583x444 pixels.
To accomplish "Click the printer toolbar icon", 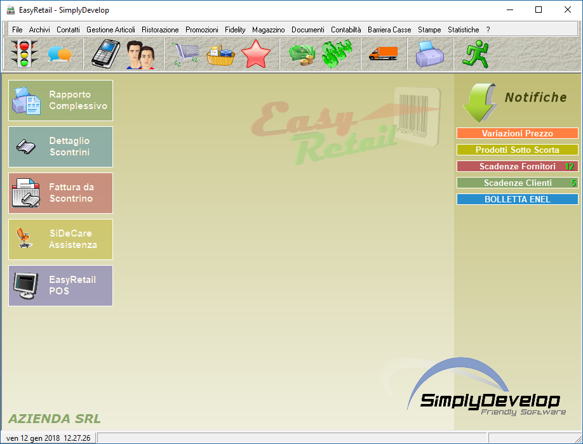I will tap(429, 55).
